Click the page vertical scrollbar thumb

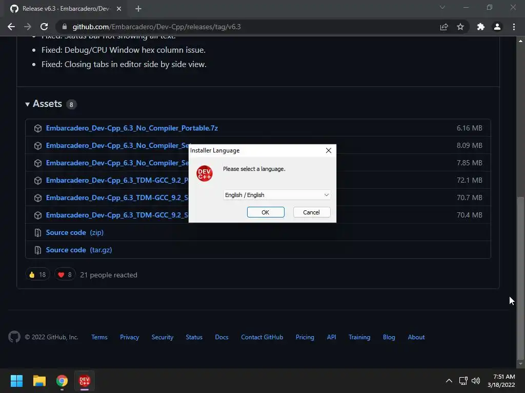point(520,278)
